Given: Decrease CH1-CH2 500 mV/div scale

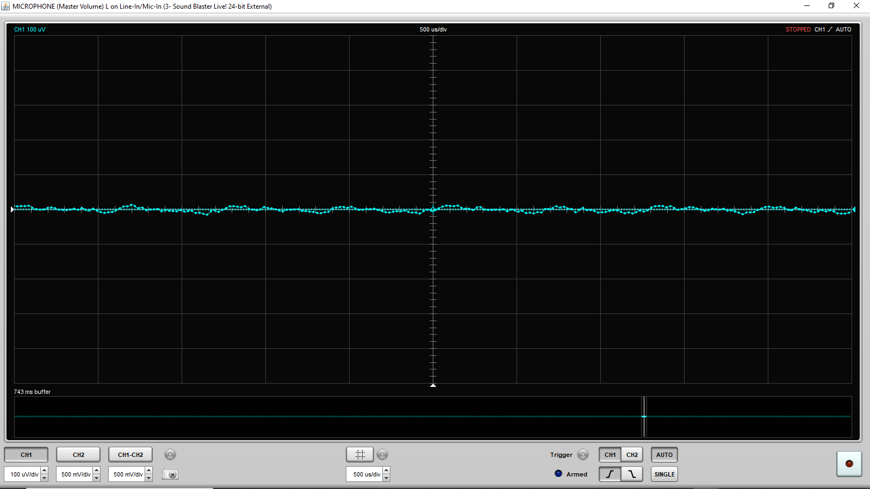Looking at the screenshot, I should click(149, 478).
